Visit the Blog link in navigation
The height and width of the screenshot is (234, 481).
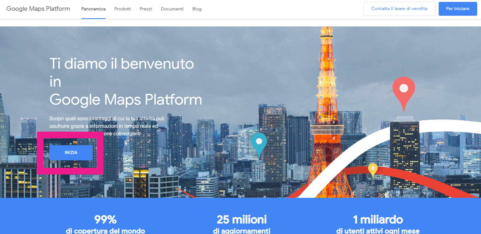pyautogui.click(x=197, y=9)
